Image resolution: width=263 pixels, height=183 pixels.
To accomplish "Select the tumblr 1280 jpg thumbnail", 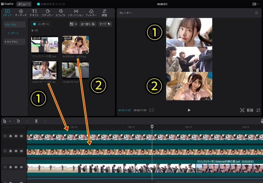I will 44,70.
